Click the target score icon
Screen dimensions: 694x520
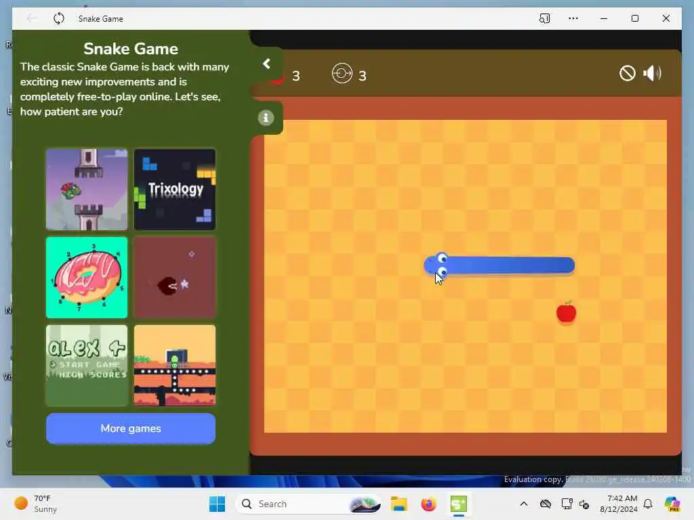pos(342,73)
